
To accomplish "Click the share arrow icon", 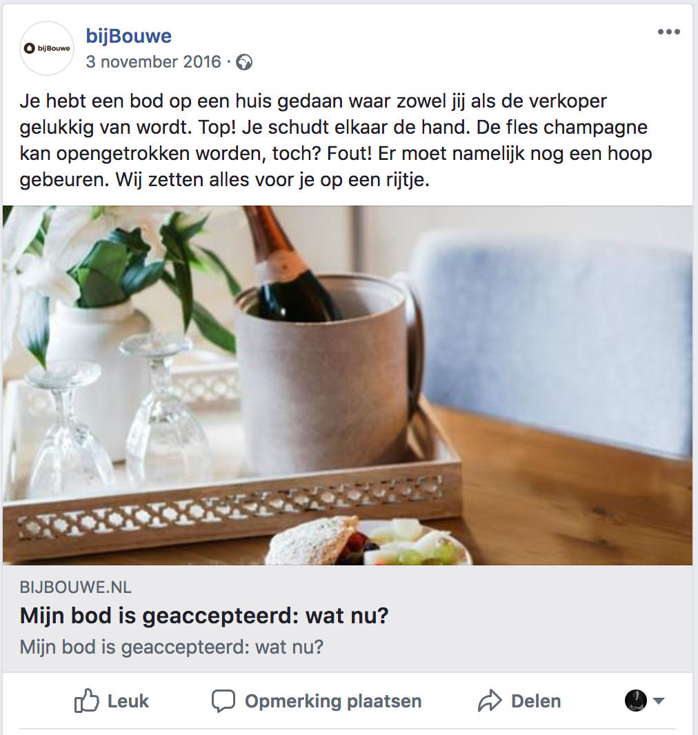I will (490, 701).
